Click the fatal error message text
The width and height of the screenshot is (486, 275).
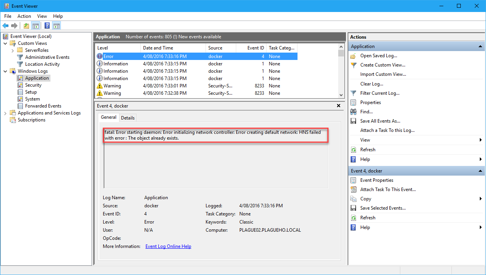click(x=213, y=135)
